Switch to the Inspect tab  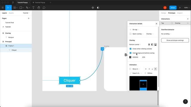(x=180, y=13)
